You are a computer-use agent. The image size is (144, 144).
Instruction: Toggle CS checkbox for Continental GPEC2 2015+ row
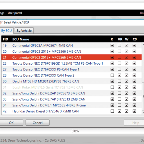[x=134, y=57]
